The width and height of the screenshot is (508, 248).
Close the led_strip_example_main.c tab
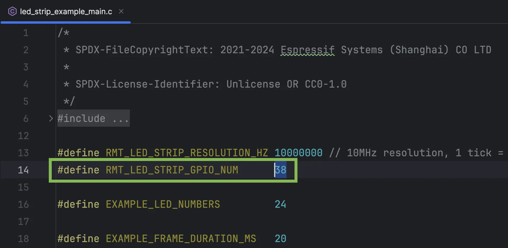click(x=121, y=11)
